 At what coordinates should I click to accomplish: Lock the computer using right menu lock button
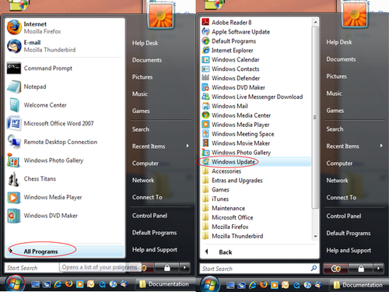coord(361,269)
